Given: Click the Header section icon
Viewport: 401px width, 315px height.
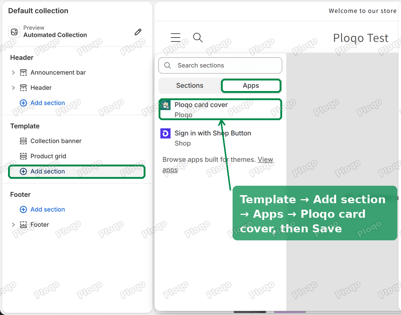Looking at the screenshot, I should coord(23,88).
